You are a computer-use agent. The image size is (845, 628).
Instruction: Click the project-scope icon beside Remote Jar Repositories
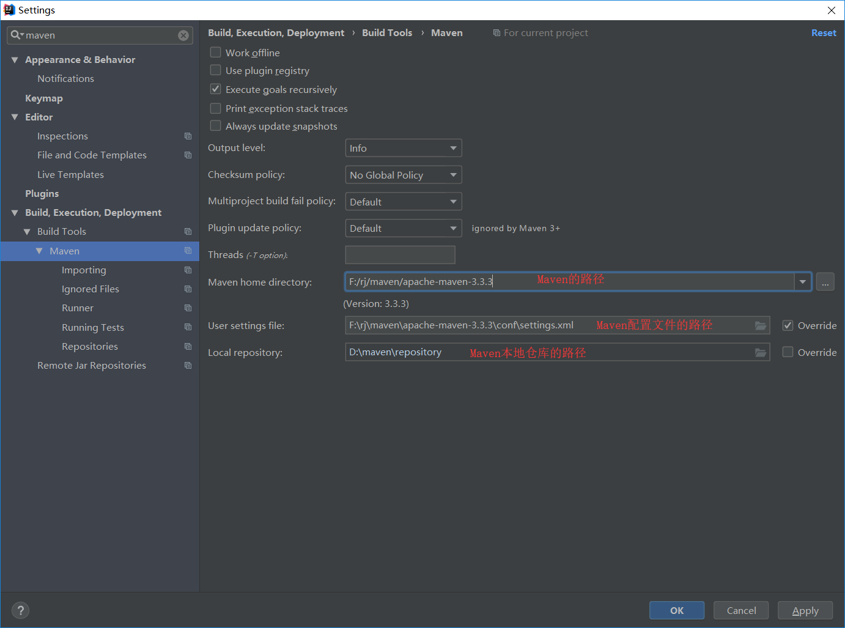point(188,366)
